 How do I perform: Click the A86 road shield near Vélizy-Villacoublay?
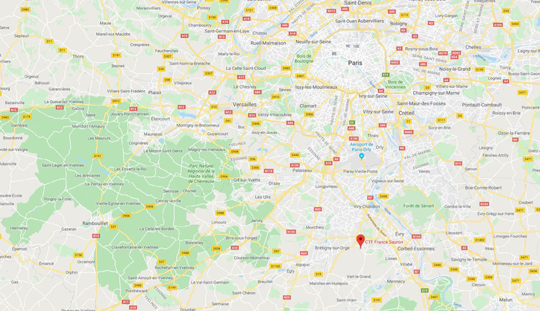coord(291,123)
